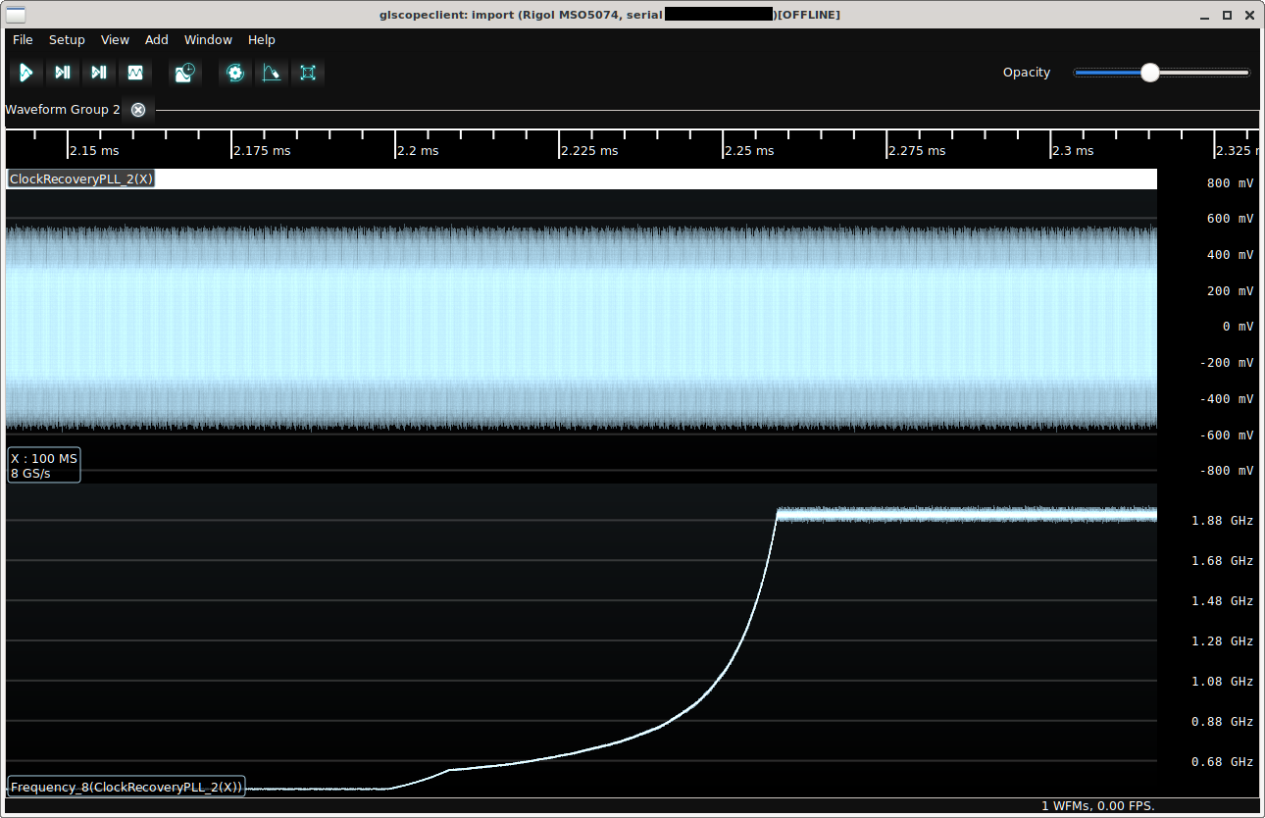
Task: Select the ClockRecoveryPLL_2(X) channel label
Action: click(x=80, y=179)
